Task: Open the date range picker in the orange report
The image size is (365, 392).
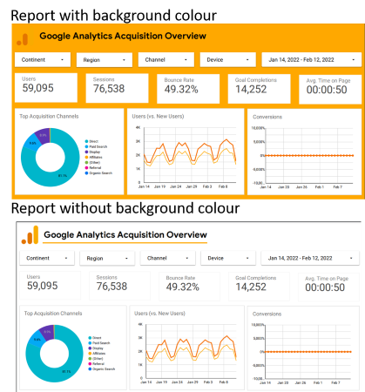Action: point(312,60)
